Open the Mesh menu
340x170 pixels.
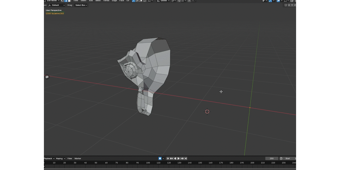pyautogui.click(x=98, y=1)
